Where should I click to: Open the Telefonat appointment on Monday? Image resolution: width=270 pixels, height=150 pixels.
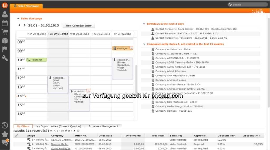click(x=37, y=60)
